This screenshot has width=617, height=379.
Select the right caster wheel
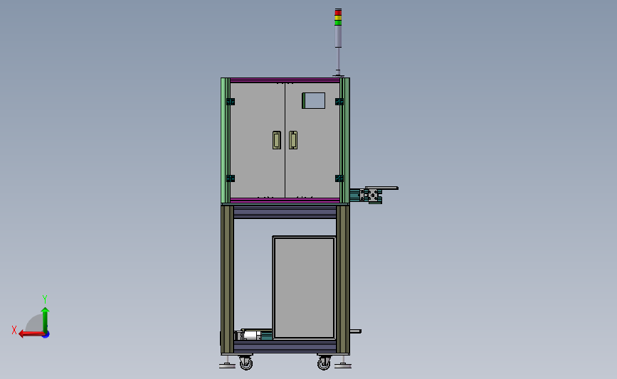[324, 362]
